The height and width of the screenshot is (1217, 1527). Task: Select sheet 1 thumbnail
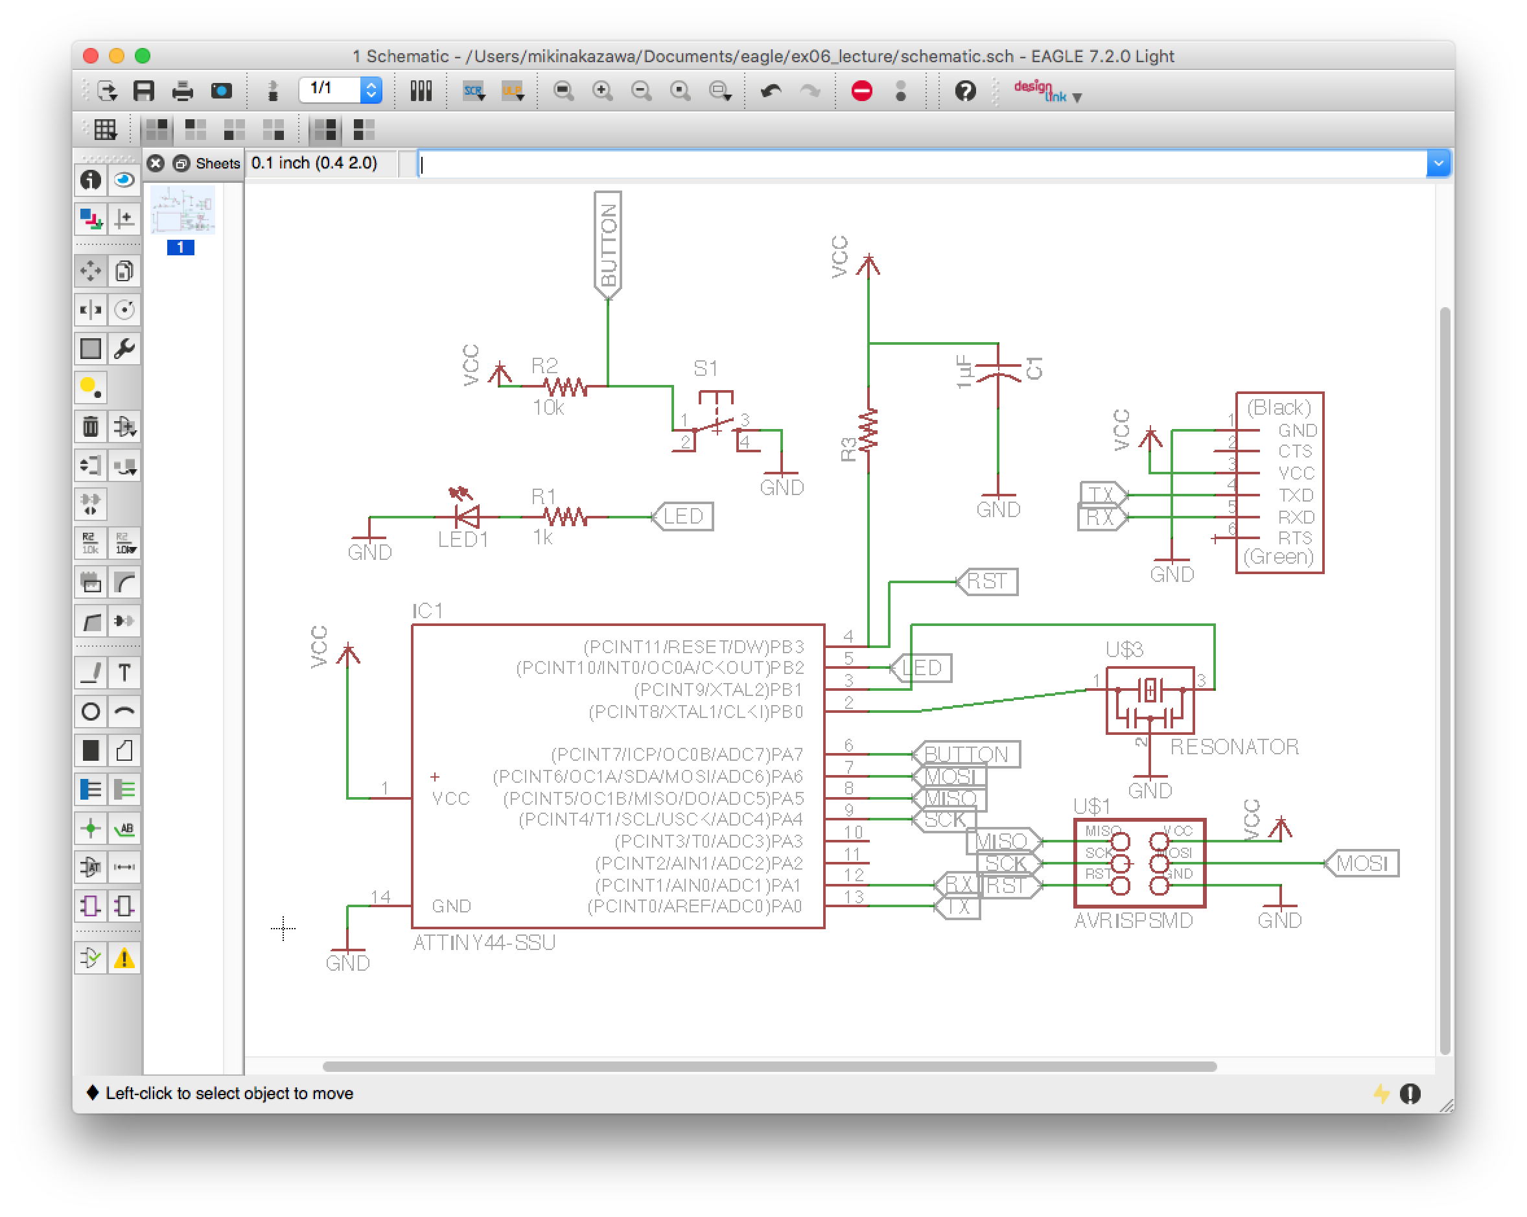pos(183,210)
